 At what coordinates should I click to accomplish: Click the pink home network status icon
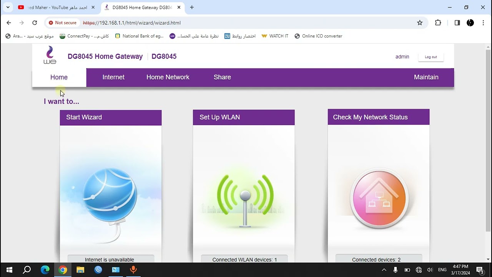click(379, 199)
